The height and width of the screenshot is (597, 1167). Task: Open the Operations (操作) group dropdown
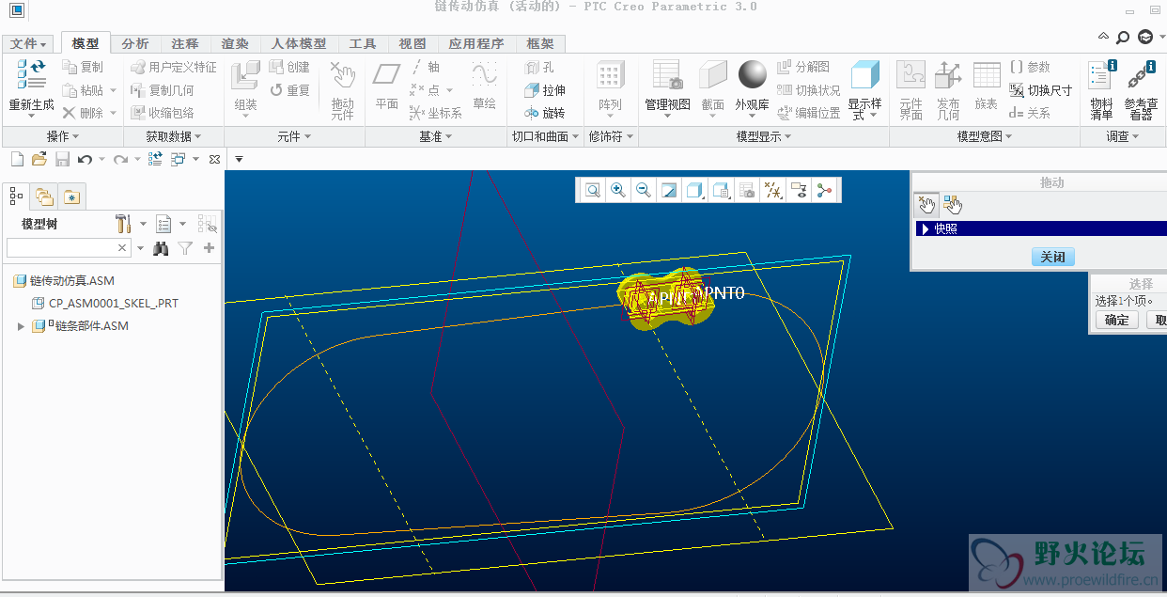click(x=63, y=136)
